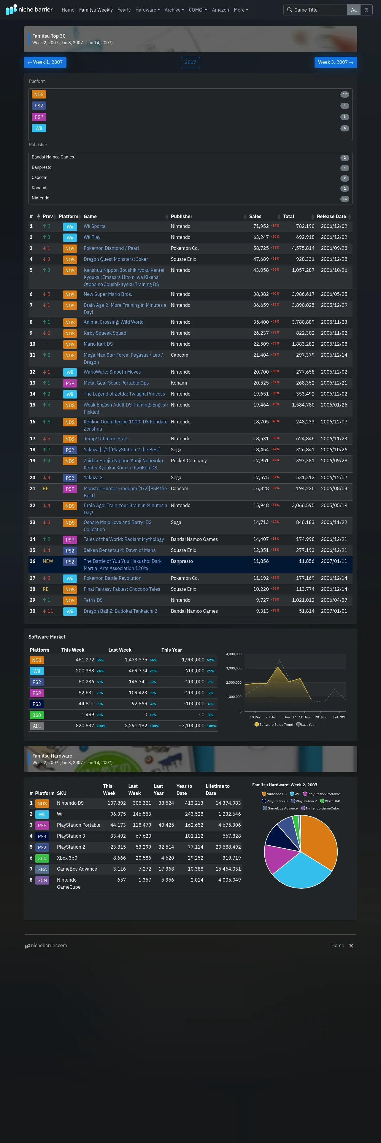The height and width of the screenshot is (1143, 381).
Task: Switch to Japanese あ text mode
Action: pyautogui.click(x=366, y=10)
